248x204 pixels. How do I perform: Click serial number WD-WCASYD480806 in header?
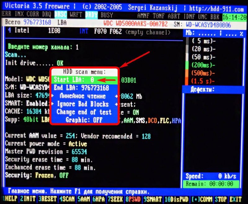click(208, 25)
